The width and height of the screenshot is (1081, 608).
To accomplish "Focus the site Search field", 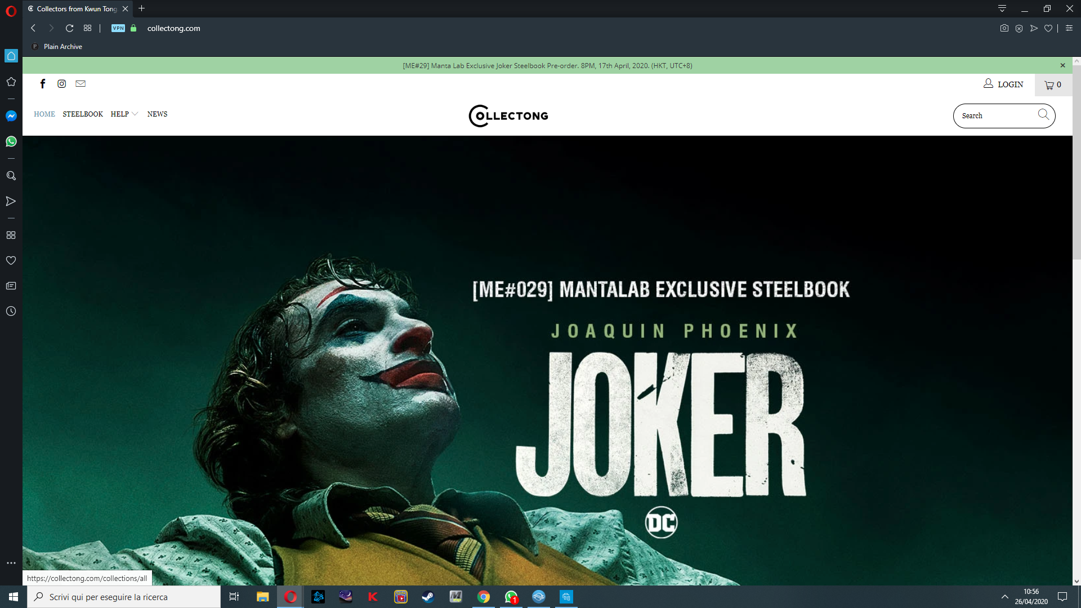I will point(997,116).
